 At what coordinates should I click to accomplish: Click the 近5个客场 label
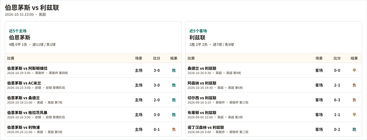click(198, 31)
